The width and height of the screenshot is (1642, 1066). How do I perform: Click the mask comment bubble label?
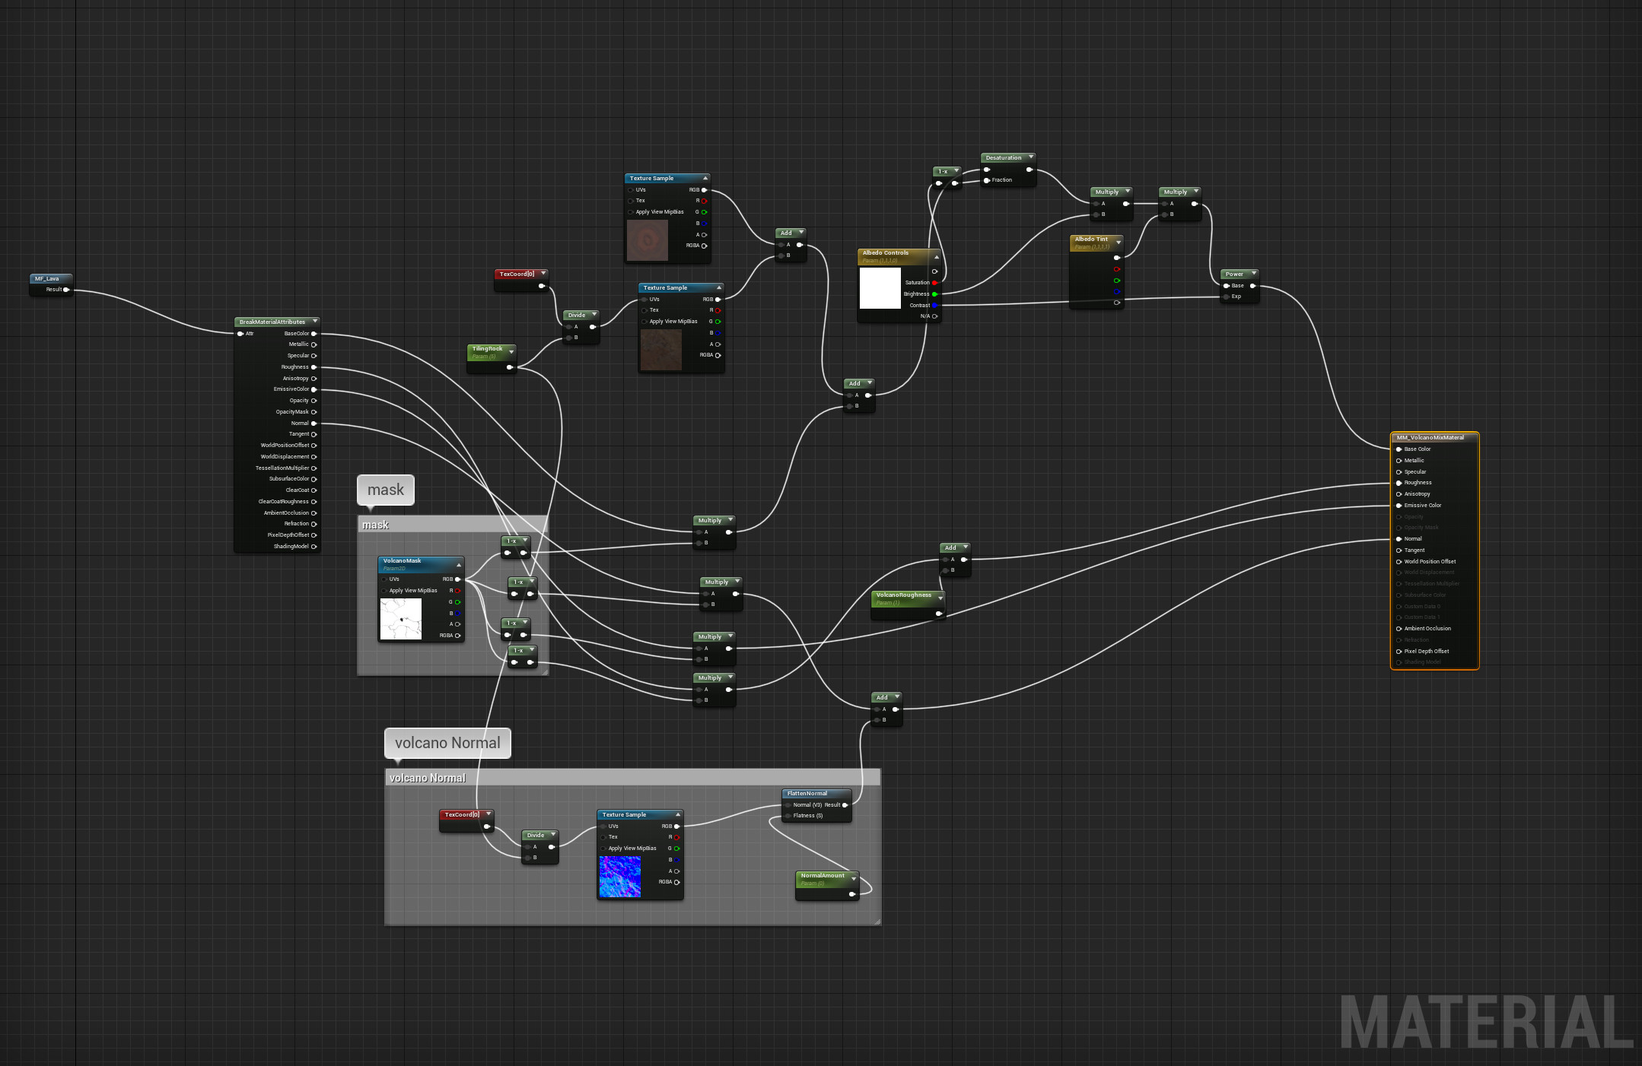tap(386, 490)
